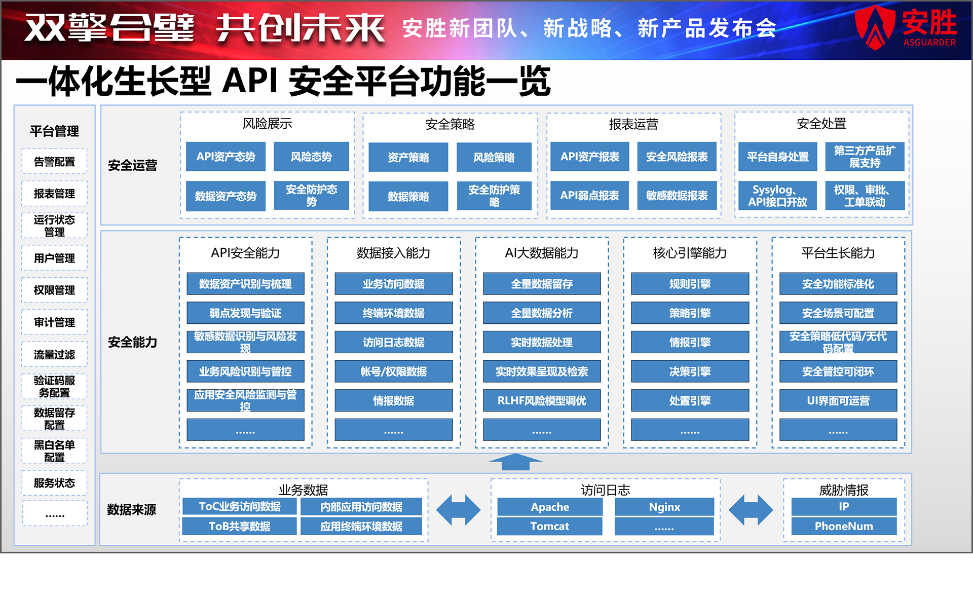Click the double arrow between 业务数据 and 访问日志
The image size is (973, 598).
[458, 510]
